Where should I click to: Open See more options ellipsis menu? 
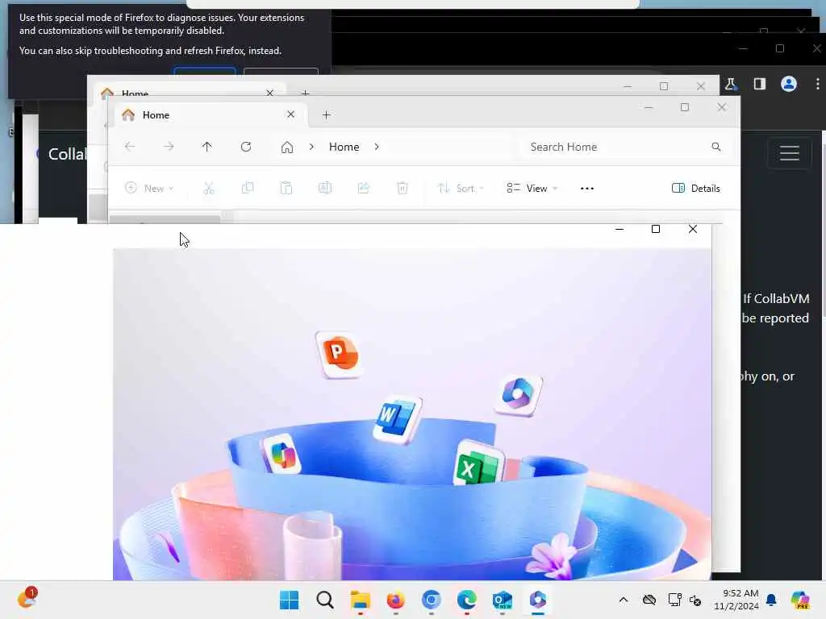(x=587, y=189)
